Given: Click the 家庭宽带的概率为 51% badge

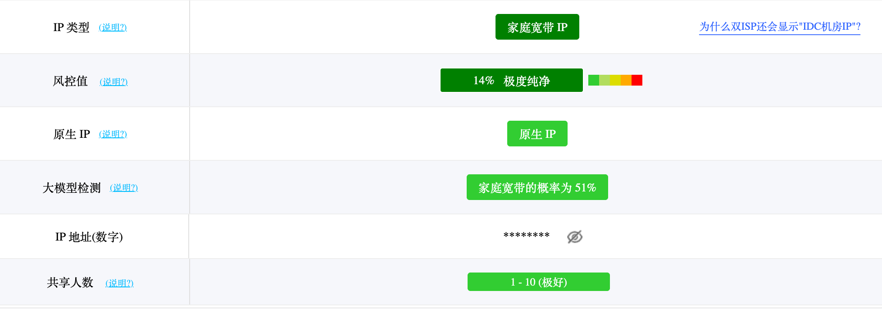Looking at the screenshot, I should [537, 187].
